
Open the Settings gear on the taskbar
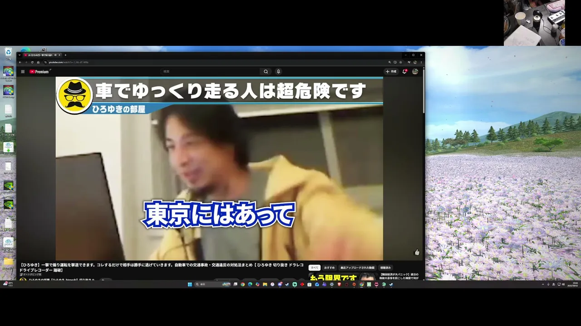tap(332, 284)
